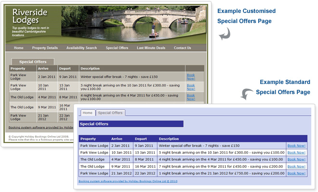Click Book Now for 4 night break on standard page
The width and height of the screenshot is (318, 192).
tap(296, 159)
